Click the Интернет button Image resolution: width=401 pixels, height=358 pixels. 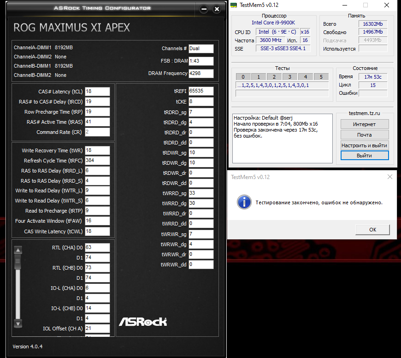(365, 124)
